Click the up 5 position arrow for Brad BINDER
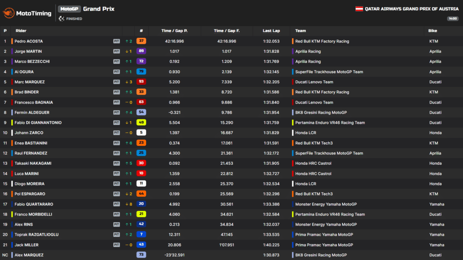Image resolution: width=463 pixels, height=260 pixels. pyautogui.click(x=128, y=92)
